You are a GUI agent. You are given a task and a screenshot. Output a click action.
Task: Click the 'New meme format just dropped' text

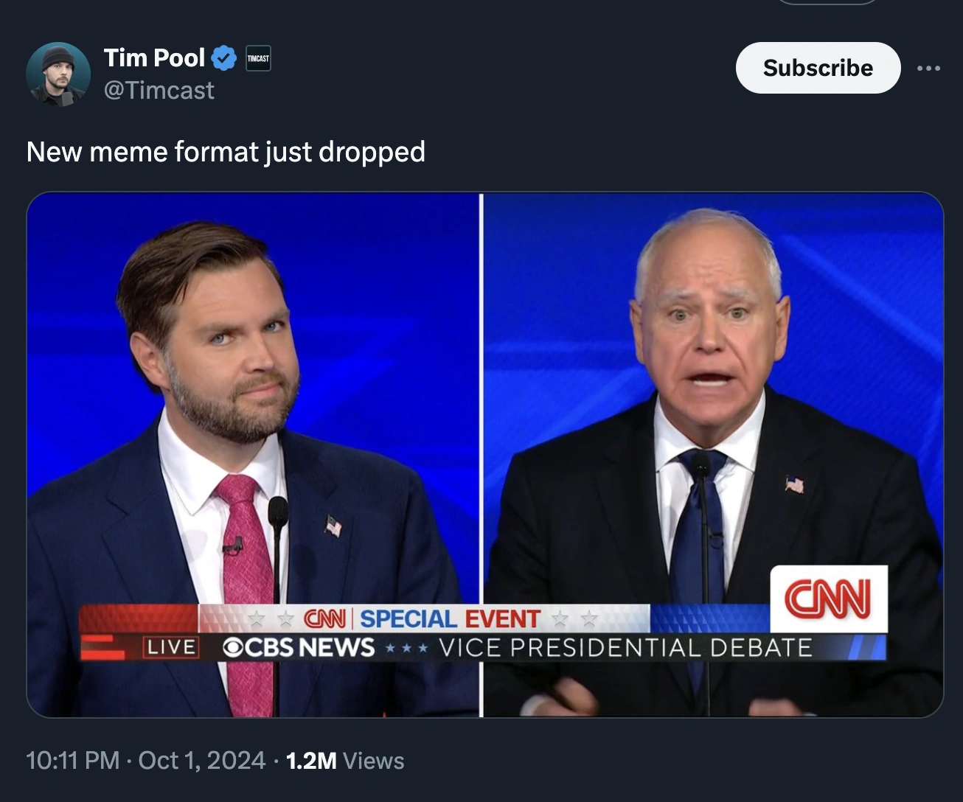(226, 152)
